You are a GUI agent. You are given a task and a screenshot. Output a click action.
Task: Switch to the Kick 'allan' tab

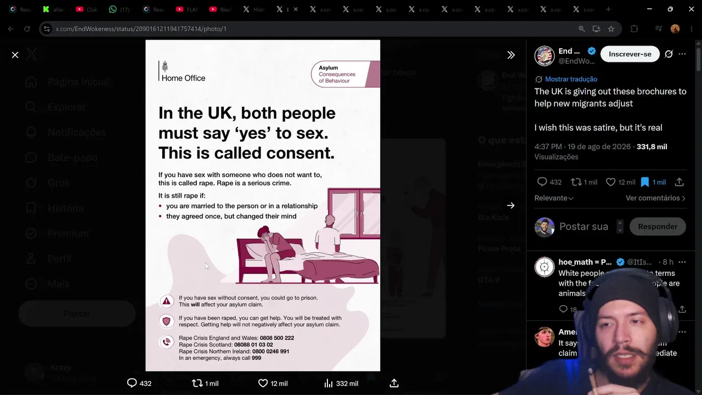[x=54, y=9]
